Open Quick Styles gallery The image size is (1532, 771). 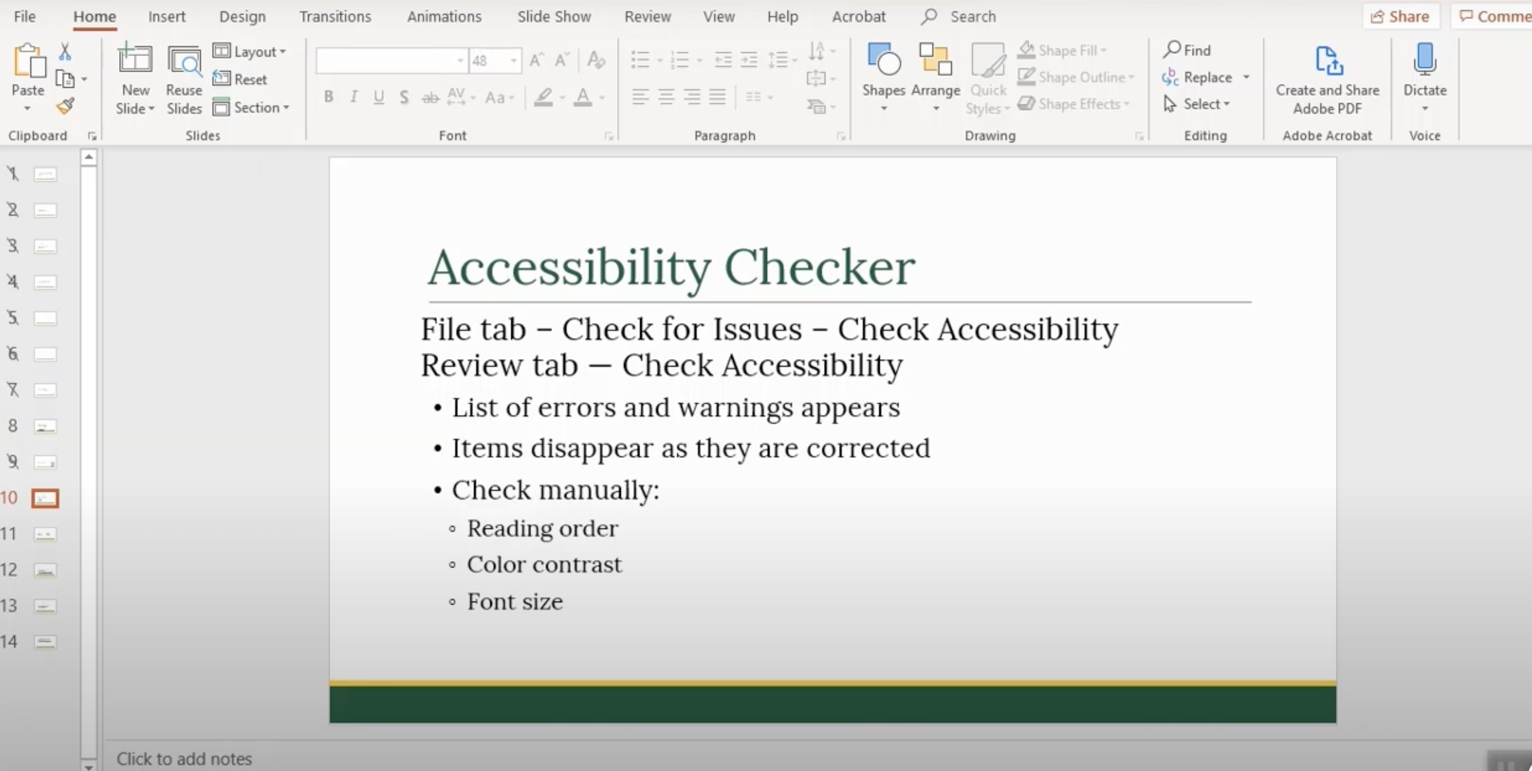point(988,79)
